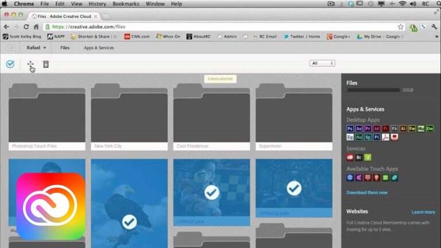Open the Supermoon folder

(x=294, y=117)
